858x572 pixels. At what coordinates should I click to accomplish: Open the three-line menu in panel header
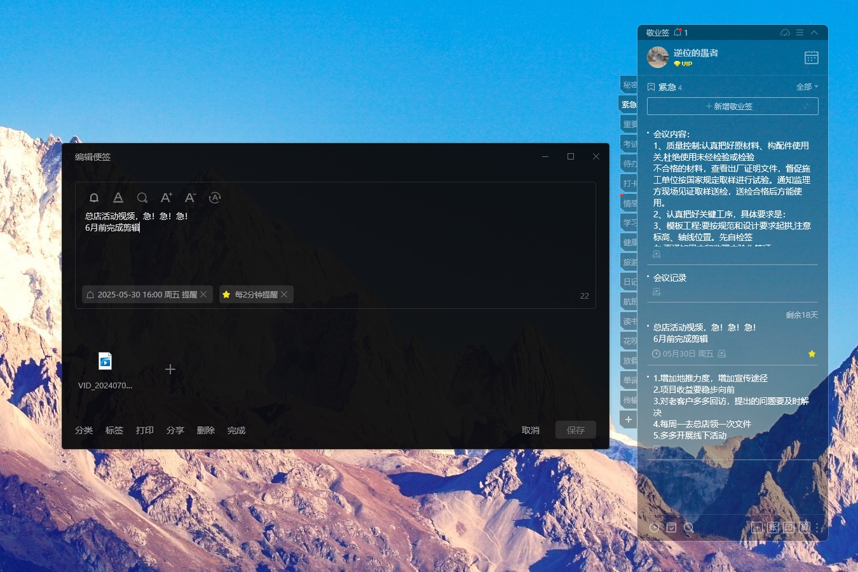pyautogui.click(x=800, y=32)
